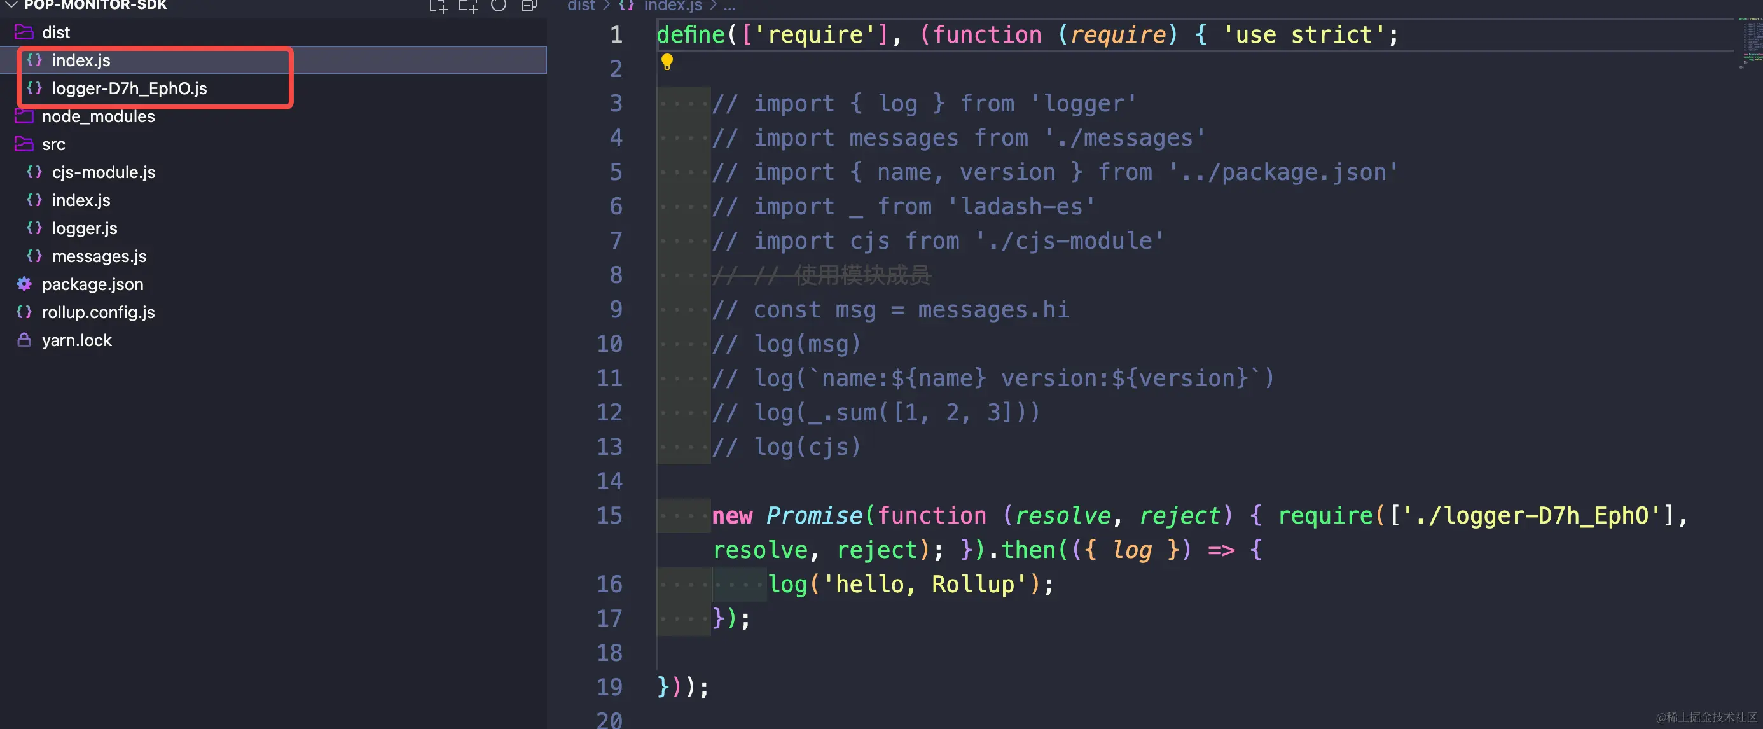Click the index.js breadcrumb segment

tap(672, 6)
